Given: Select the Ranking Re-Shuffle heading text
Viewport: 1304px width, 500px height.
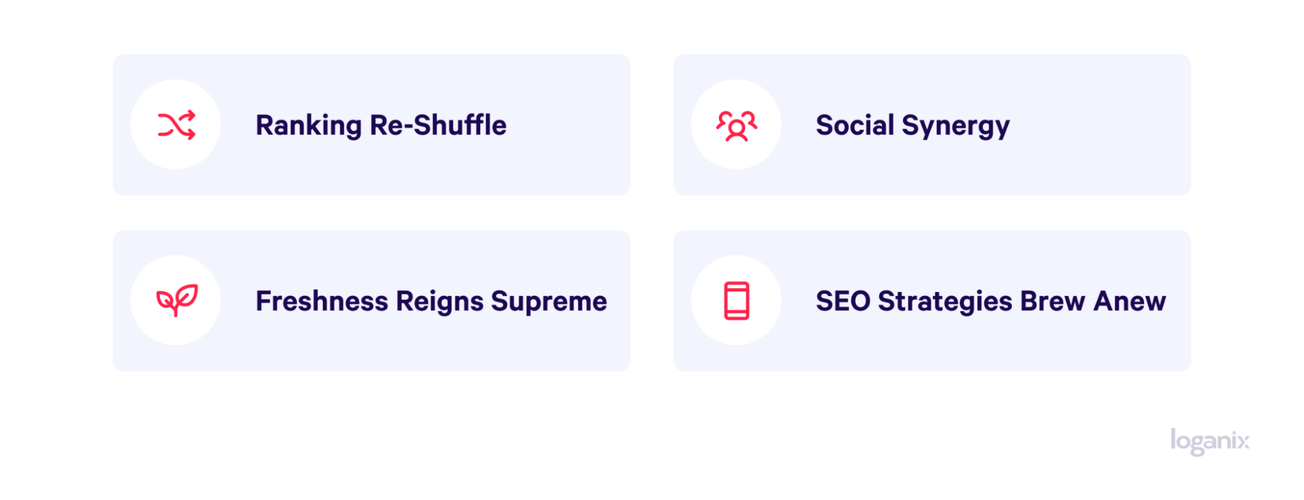Looking at the screenshot, I should pos(381,126).
